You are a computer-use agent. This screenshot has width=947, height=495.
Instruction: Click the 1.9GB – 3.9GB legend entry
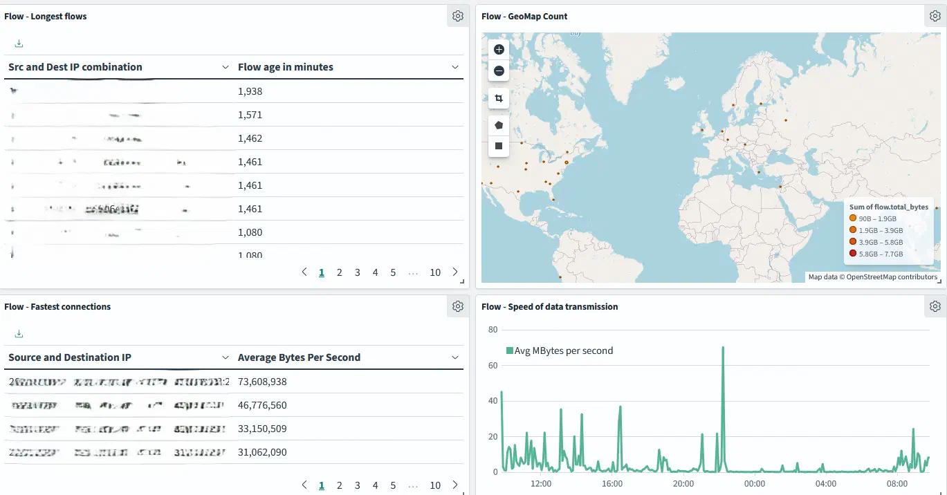(876, 230)
